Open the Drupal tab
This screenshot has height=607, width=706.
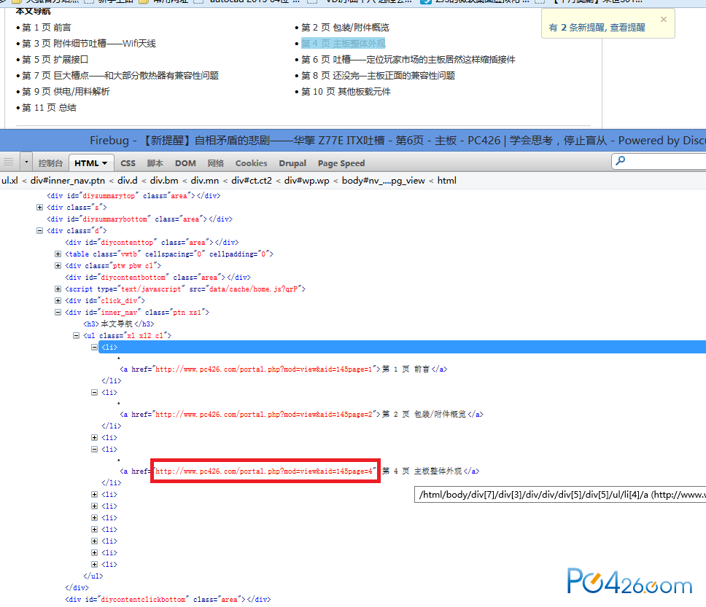[x=292, y=163]
